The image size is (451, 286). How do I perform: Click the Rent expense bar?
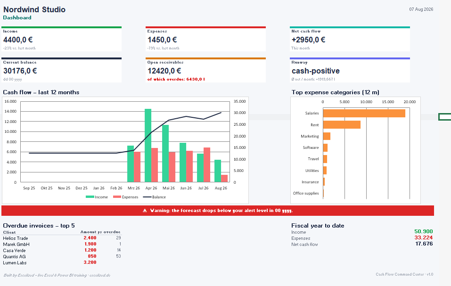(342, 125)
